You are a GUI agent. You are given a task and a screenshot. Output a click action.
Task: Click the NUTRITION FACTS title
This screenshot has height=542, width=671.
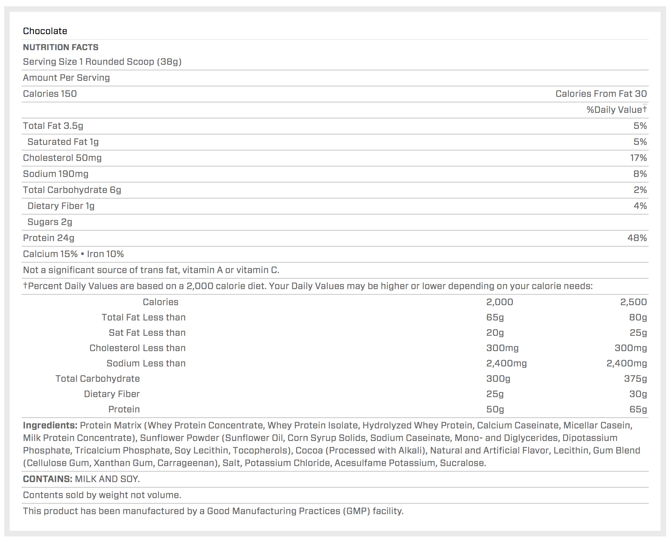pos(61,47)
